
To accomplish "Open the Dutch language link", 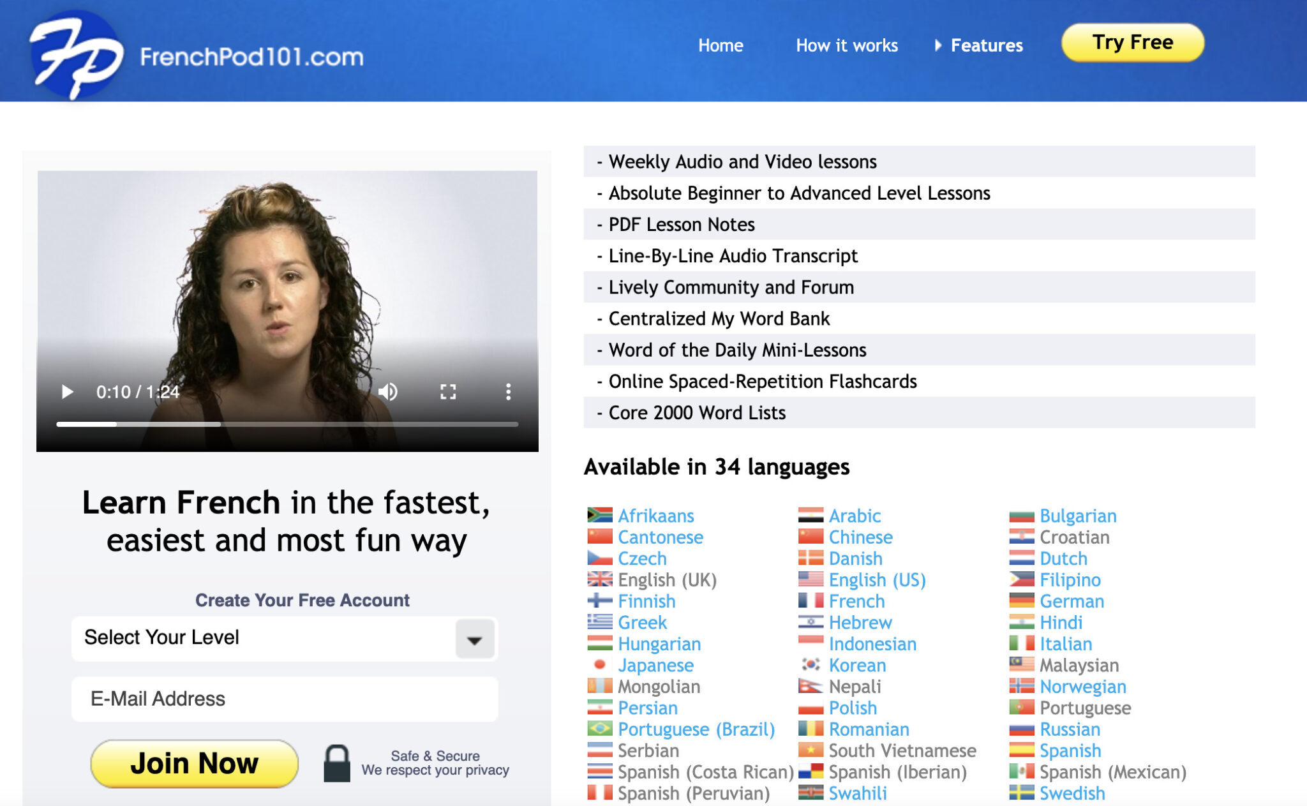I will click(1063, 558).
